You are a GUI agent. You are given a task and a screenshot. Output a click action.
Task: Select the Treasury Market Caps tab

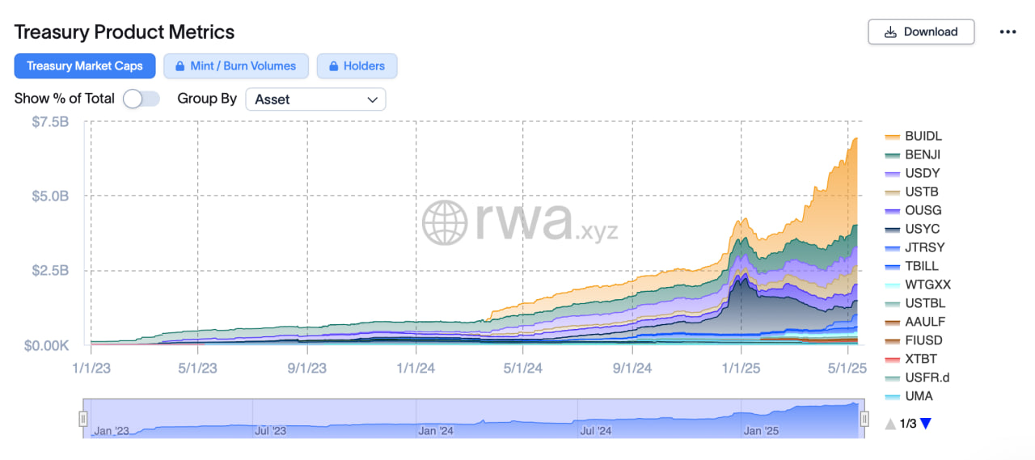pyautogui.click(x=85, y=66)
